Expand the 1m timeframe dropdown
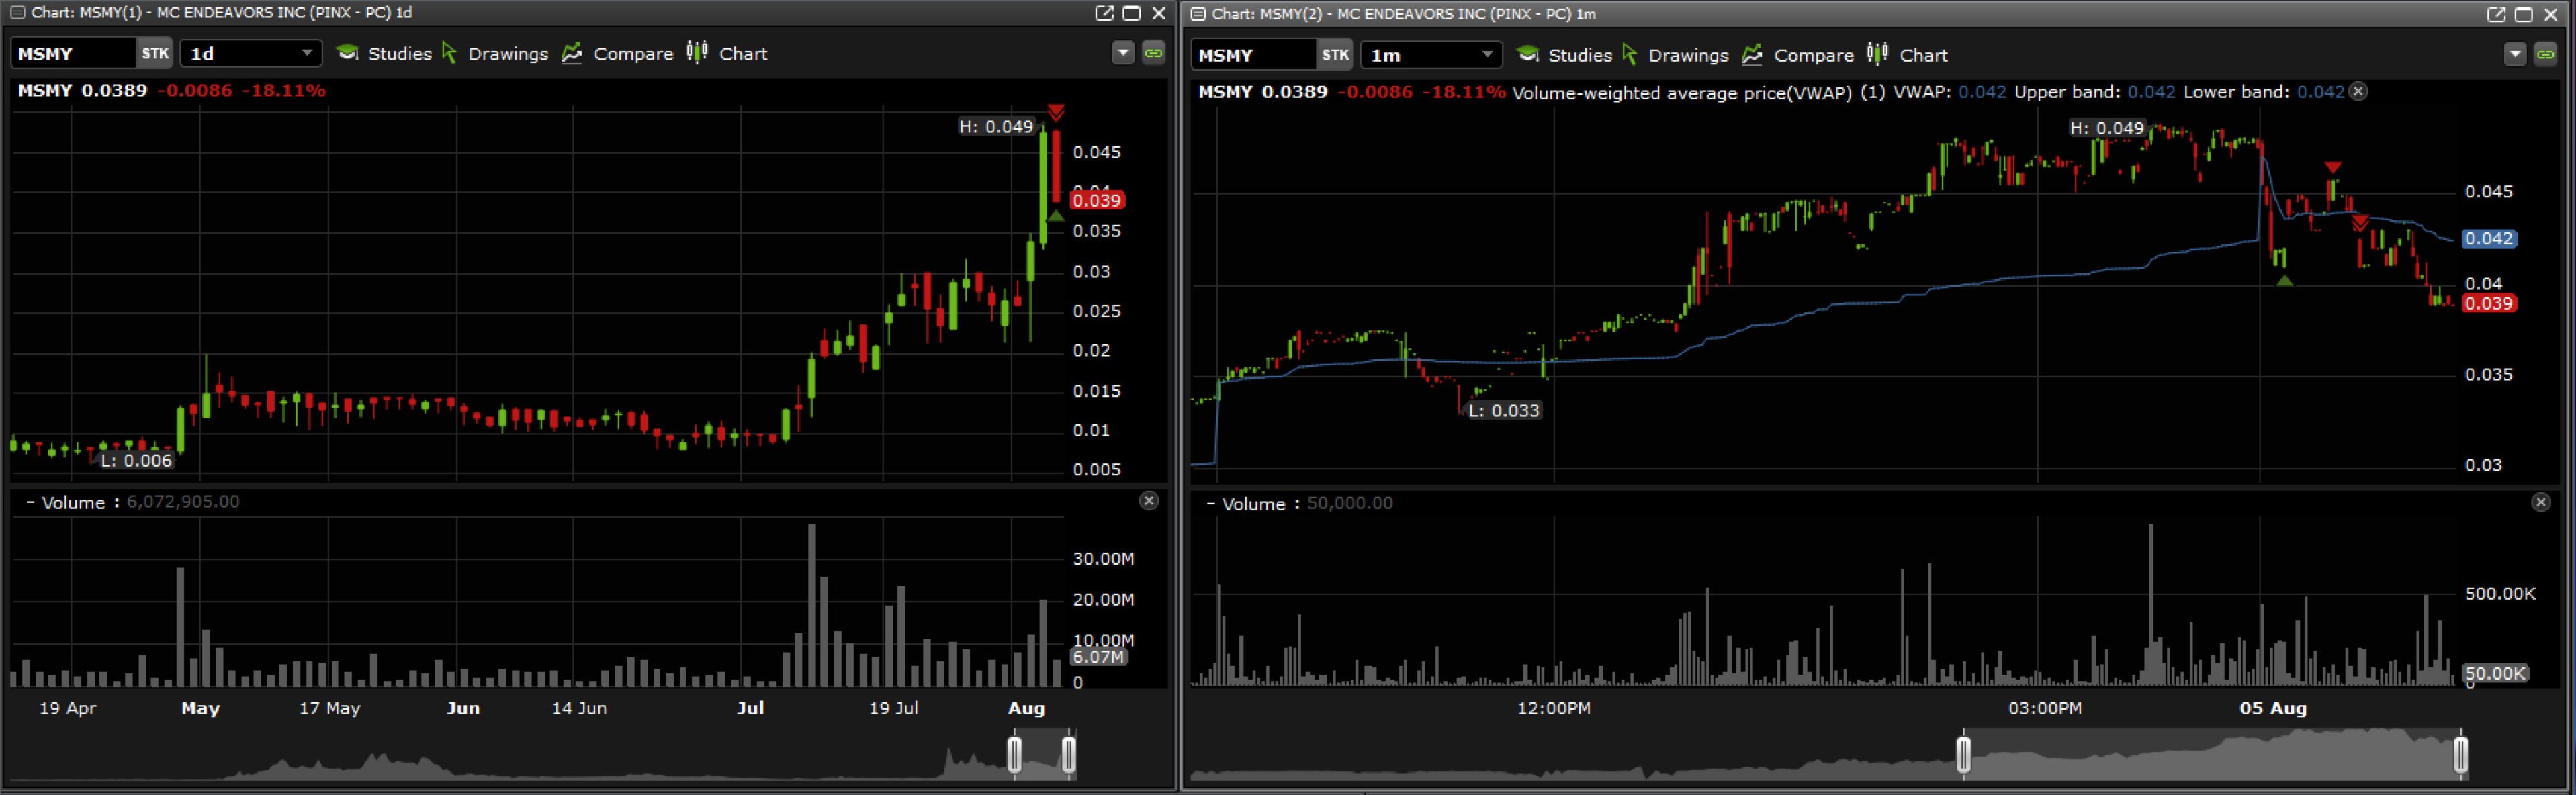The image size is (2576, 795). point(1486,55)
